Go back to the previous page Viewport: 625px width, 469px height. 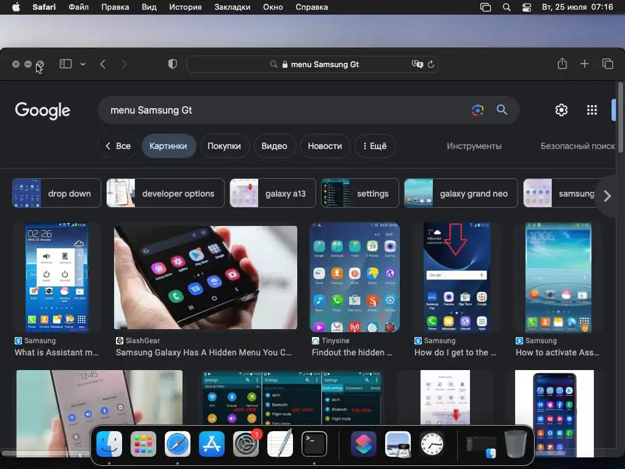(x=103, y=64)
